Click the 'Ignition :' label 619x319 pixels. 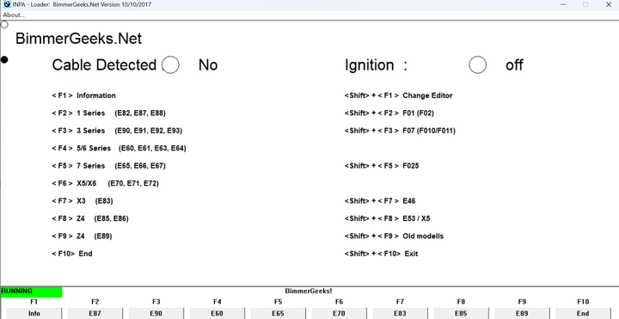[x=376, y=64]
